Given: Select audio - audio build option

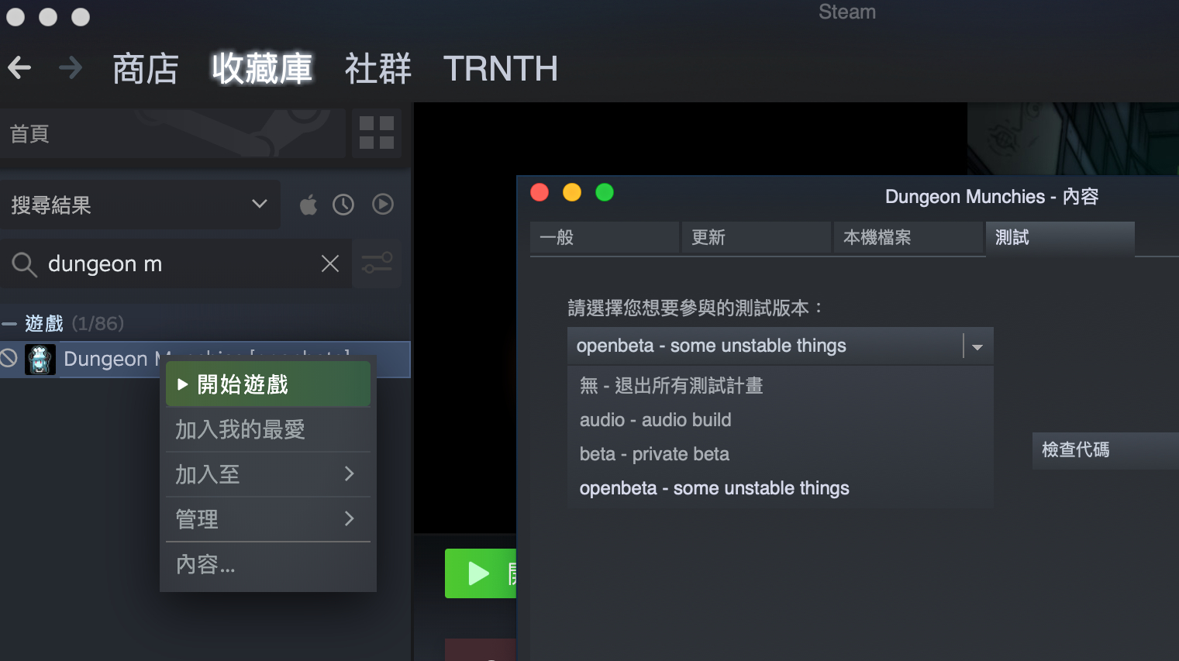Looking at the screenshot, I should pyautogui.click(x=781, y=420).
